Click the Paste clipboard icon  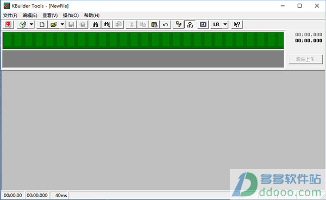tap(154, 24)
